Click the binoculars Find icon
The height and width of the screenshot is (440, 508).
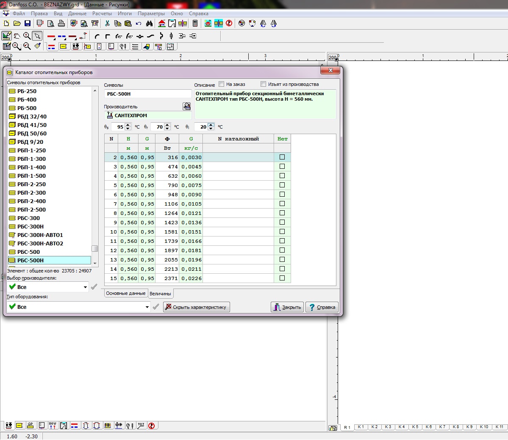[149, 23]
